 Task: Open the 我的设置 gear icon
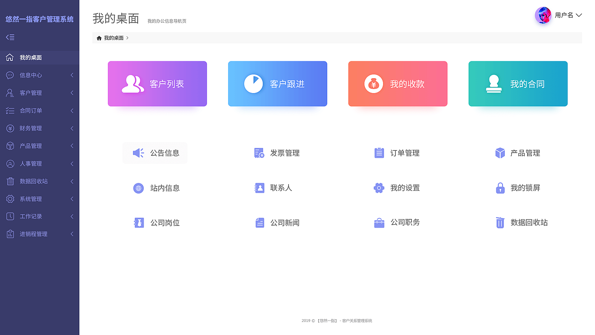(x=379, y=188)
